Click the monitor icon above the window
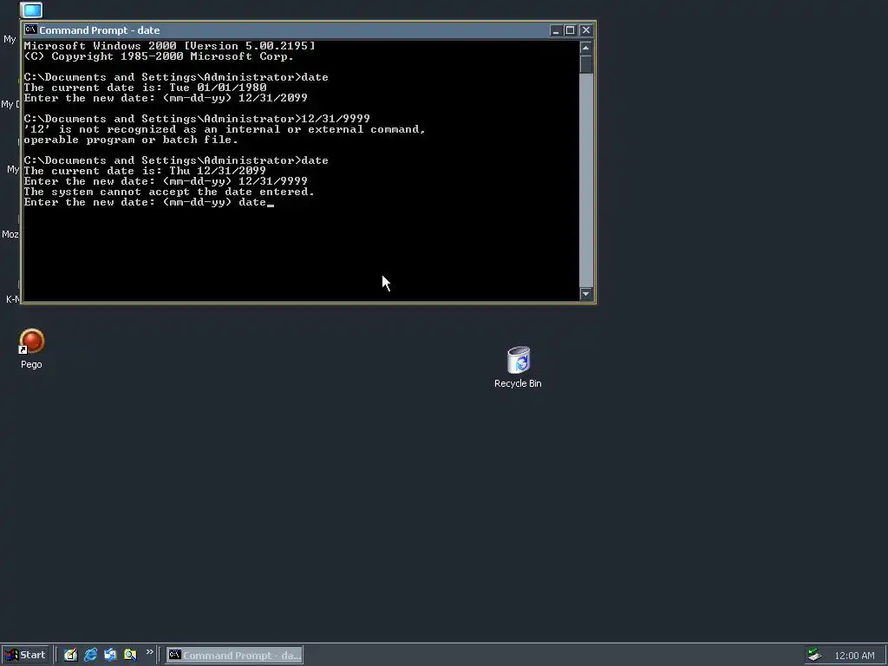 click(x=31, y=10)
